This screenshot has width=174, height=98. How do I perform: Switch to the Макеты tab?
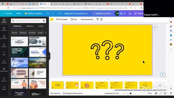coord(30,26)
